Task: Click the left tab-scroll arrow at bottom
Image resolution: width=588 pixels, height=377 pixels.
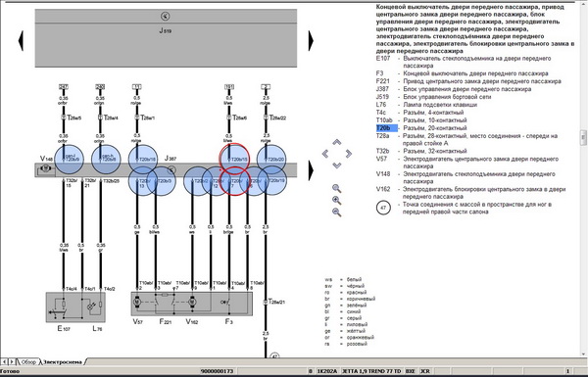Action: point(4,361)
